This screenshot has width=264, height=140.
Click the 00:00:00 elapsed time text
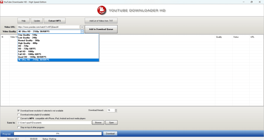34,139
